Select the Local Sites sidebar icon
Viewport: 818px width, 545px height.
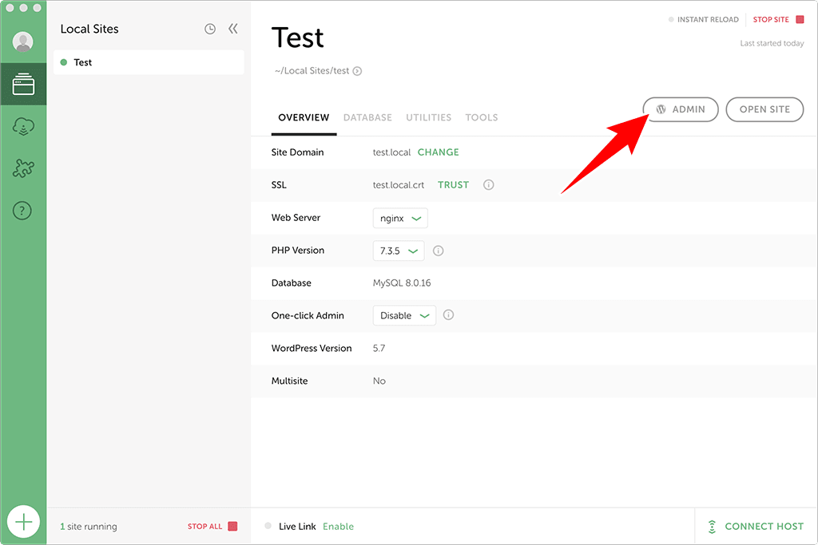click(x=23, y=85)
